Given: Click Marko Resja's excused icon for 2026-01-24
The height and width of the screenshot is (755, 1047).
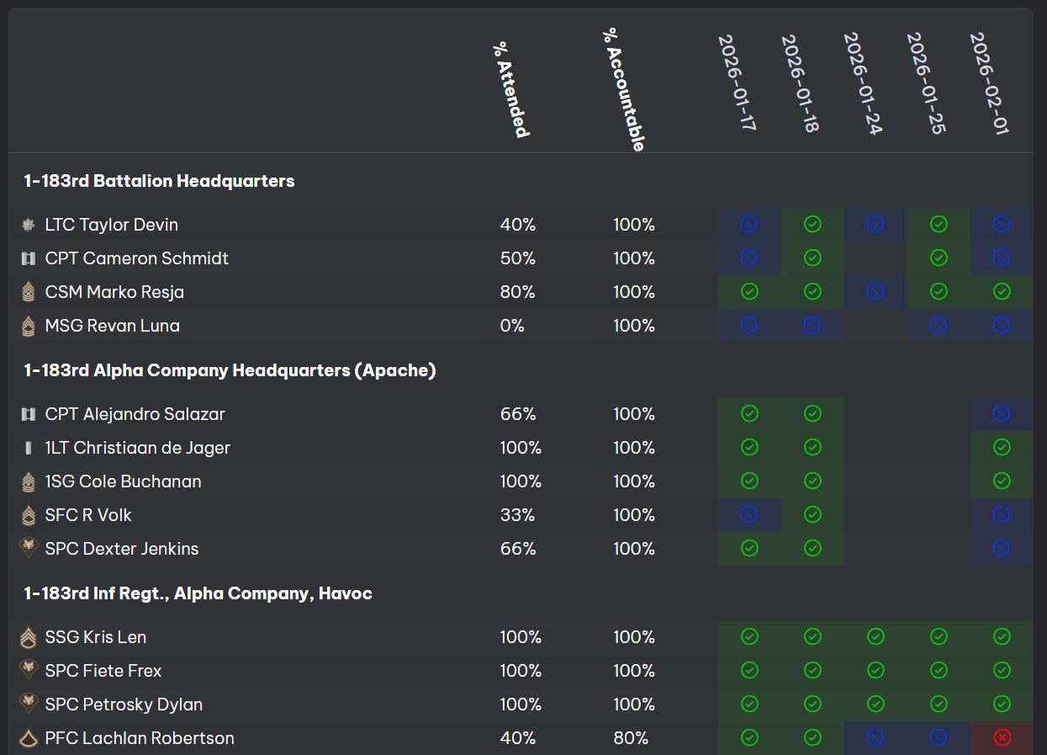Looking at the screenshot, I should point(875,291).
